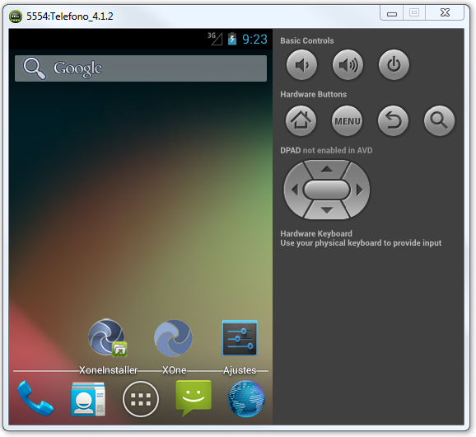Screen dimensions: 476x437
Task: Click the hardware MENU button
Action: pos(347,120)
